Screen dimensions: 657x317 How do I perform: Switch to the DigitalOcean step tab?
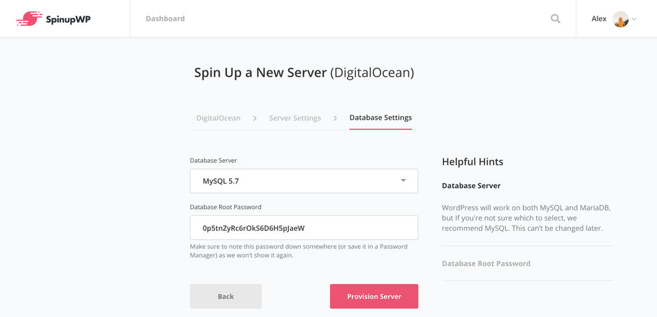[218, 118]
